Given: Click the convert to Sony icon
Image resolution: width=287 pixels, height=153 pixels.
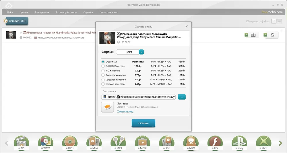Looking at the screenshot, I should [239, 143].
